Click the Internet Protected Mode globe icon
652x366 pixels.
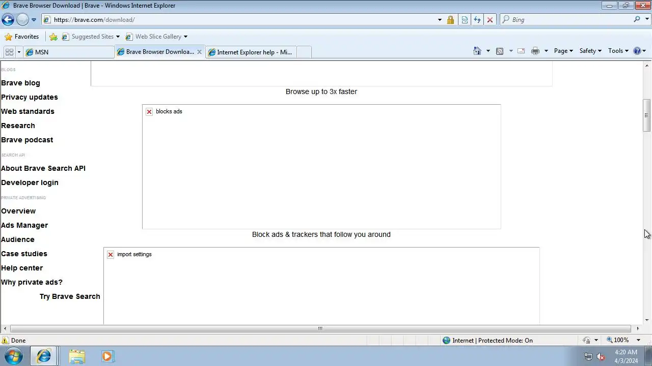click(447, 341)
